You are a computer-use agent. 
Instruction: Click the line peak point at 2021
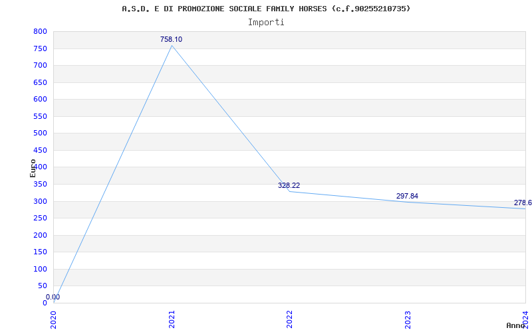tap(172, 45)
